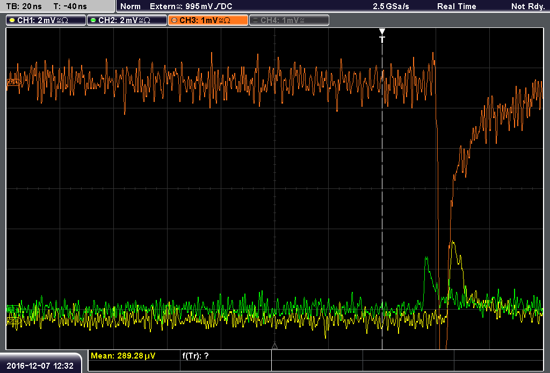Click the 2.5 GSa/s sample rate readout

pos(391,6)
